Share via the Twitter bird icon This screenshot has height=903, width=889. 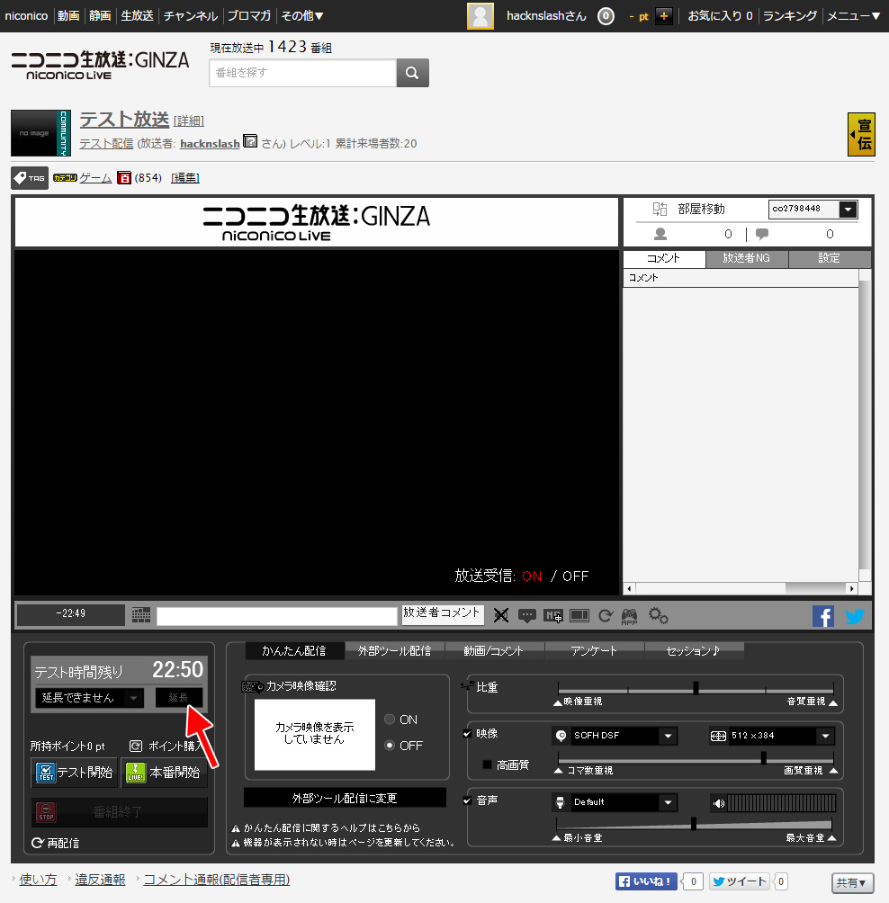pos(855,616)
